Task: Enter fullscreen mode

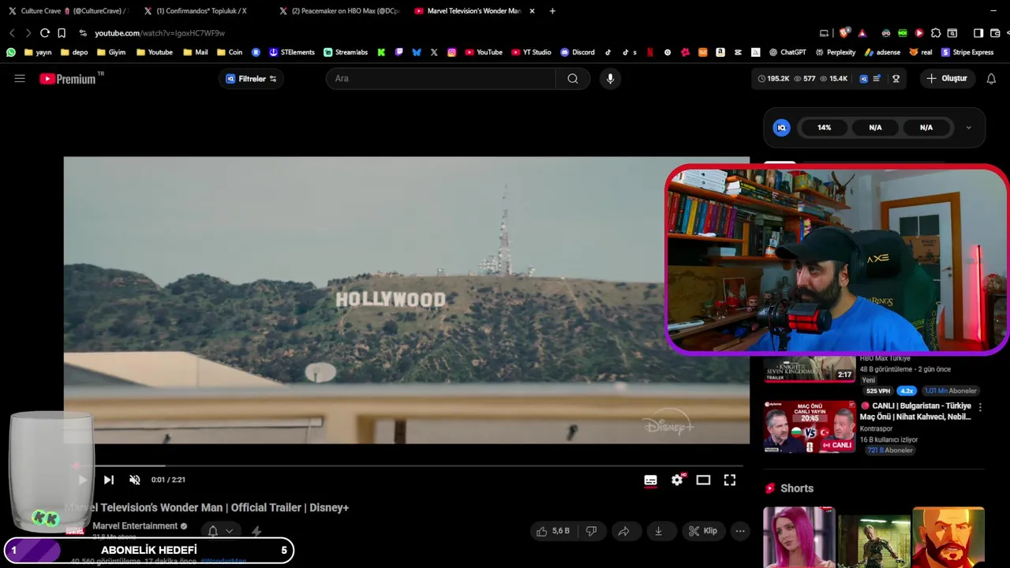Action: point(730,480)
